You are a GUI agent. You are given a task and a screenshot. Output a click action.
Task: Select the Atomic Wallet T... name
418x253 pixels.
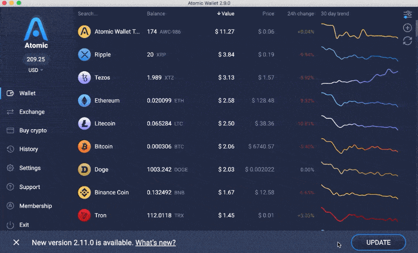(x=117, y=32)
